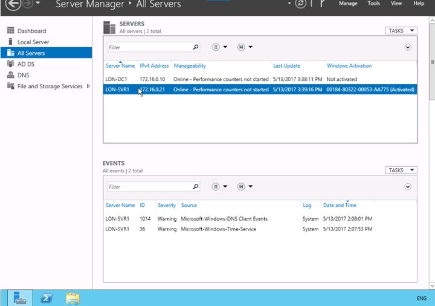This screenshot has height=306, width=435.
Task: Select event 1014 DNS Client Events row
Action: click(260, 219)
